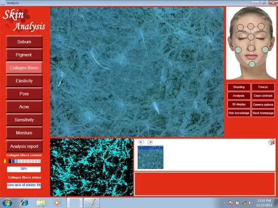Delete captured image with red X icon

tap(272, 142)
